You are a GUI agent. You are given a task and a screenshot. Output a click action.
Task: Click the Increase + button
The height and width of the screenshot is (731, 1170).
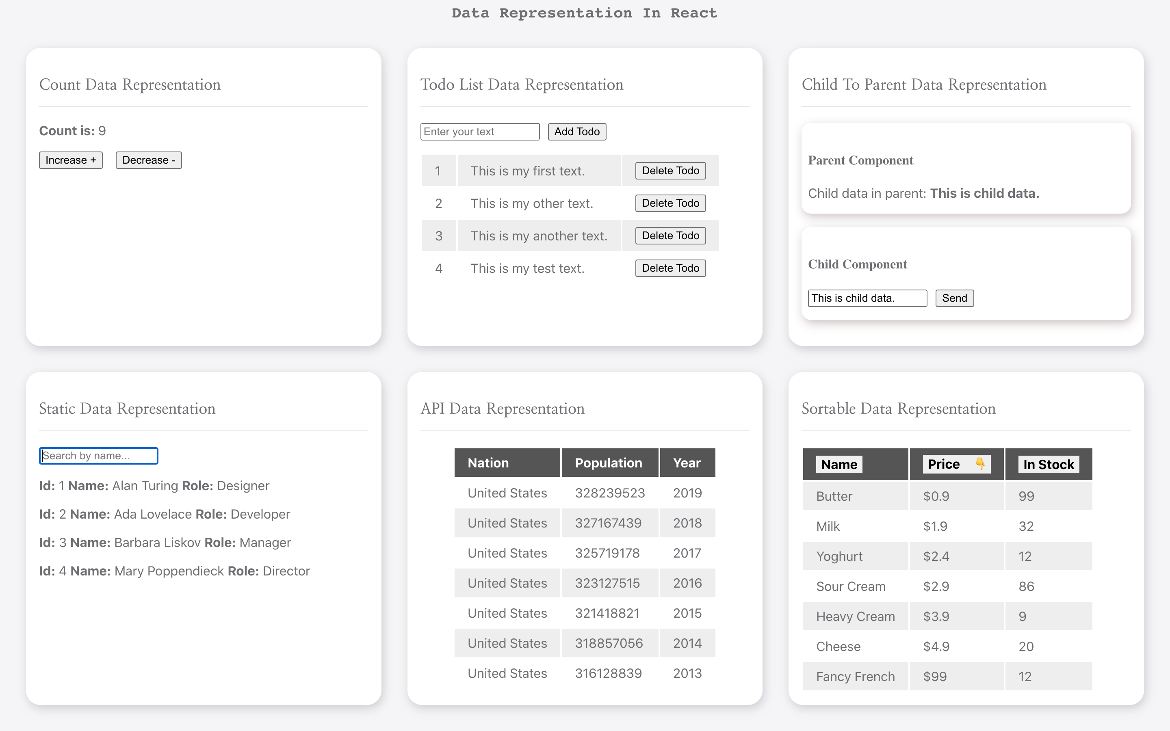[x=71, y=160]
